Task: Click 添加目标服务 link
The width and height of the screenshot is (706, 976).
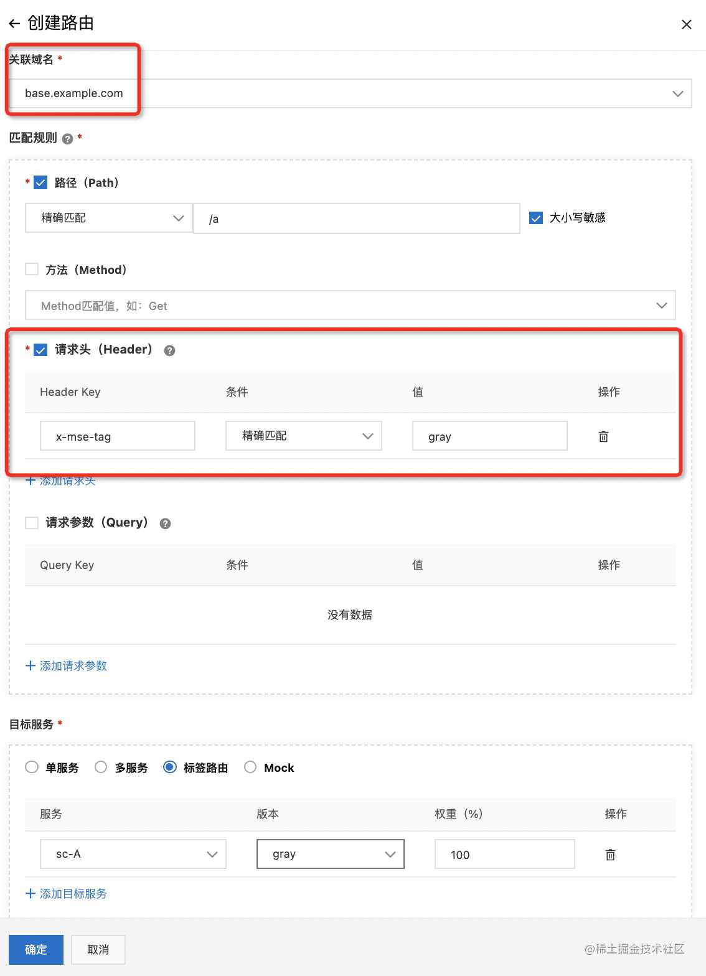Action: pos(66,894)
